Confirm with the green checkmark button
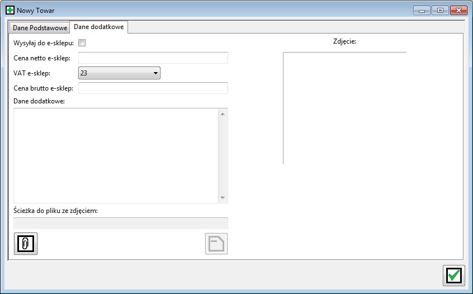This screenshot has width=473, height=294. [454, 276]
